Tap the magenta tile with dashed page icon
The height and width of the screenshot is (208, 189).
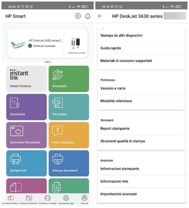pyautogui.click(x=26, y=186)
